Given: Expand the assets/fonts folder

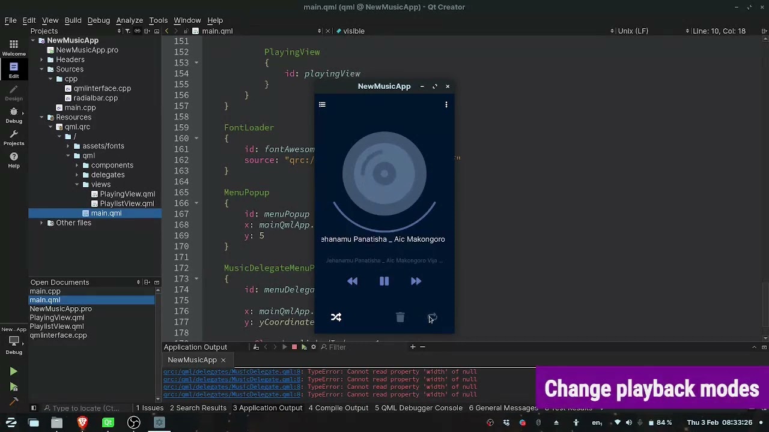Looking at the screenshot, I should point(68,146).
